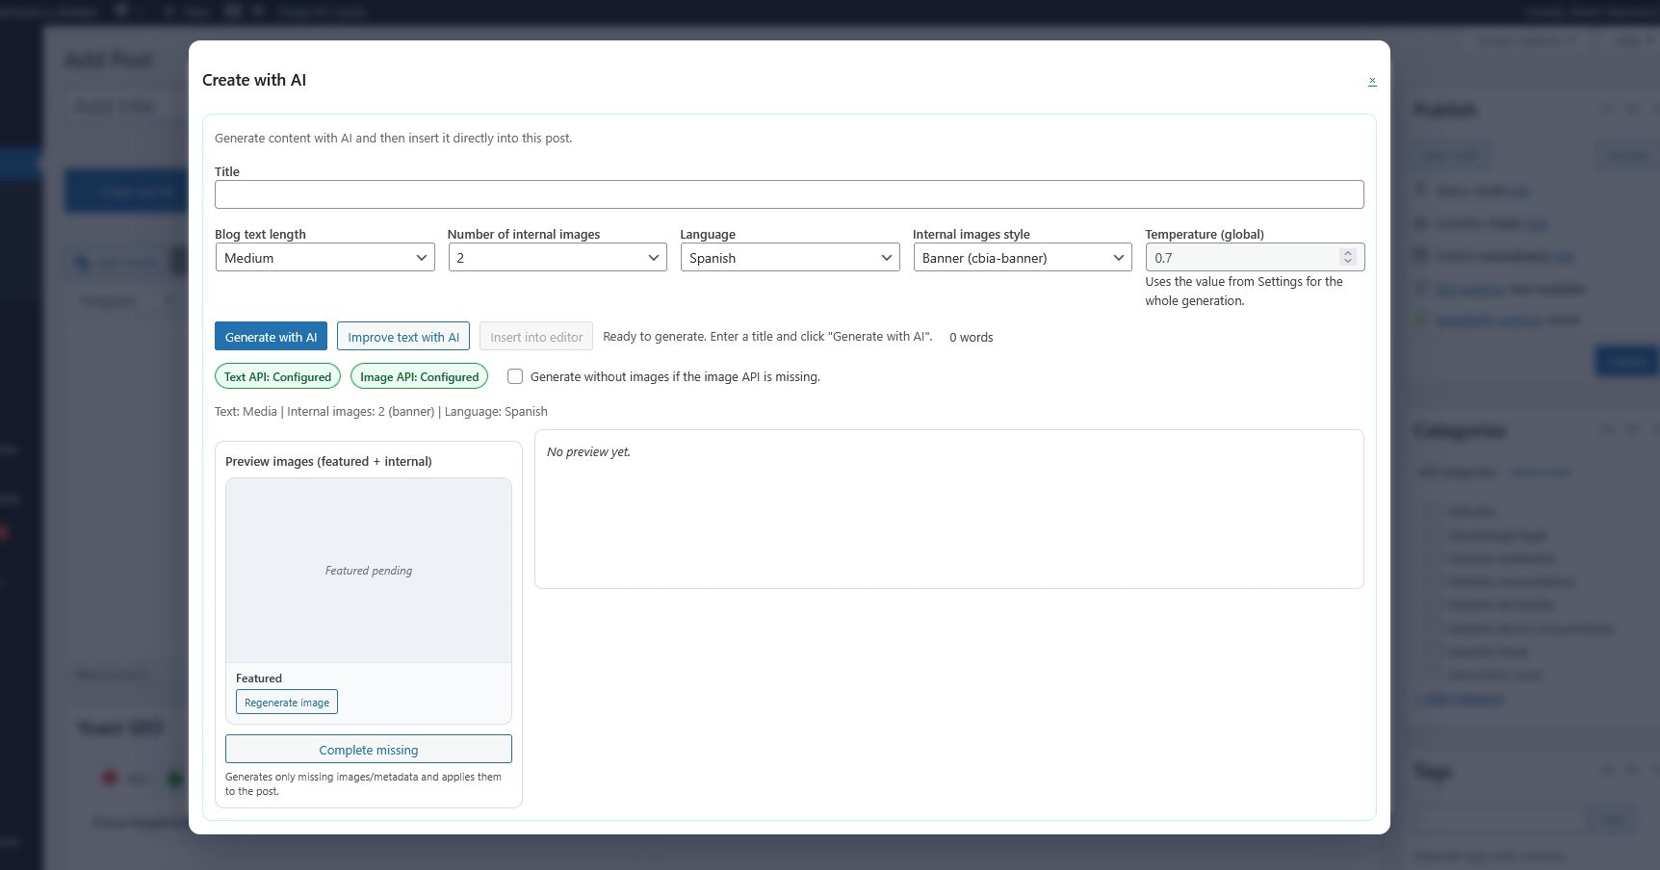Increase Temperature with the up stepper arrow
The height and width of the screenshot is (870, 1660).
coord(1347,252)
